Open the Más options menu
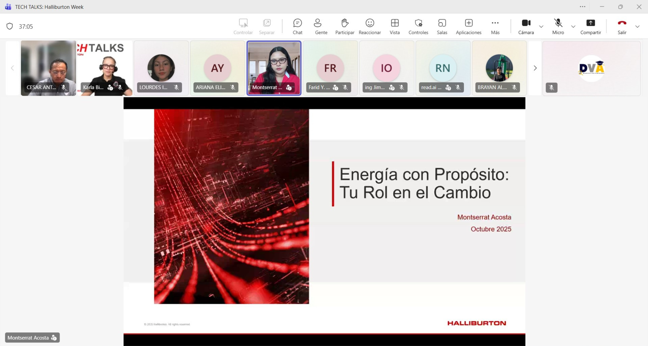Viewport: 648px width, 346px height. click(x=495, y=26)
